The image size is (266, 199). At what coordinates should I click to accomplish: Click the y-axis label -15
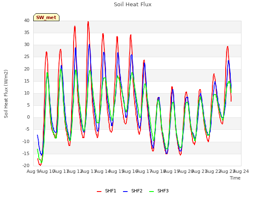(x=26, y=154)
